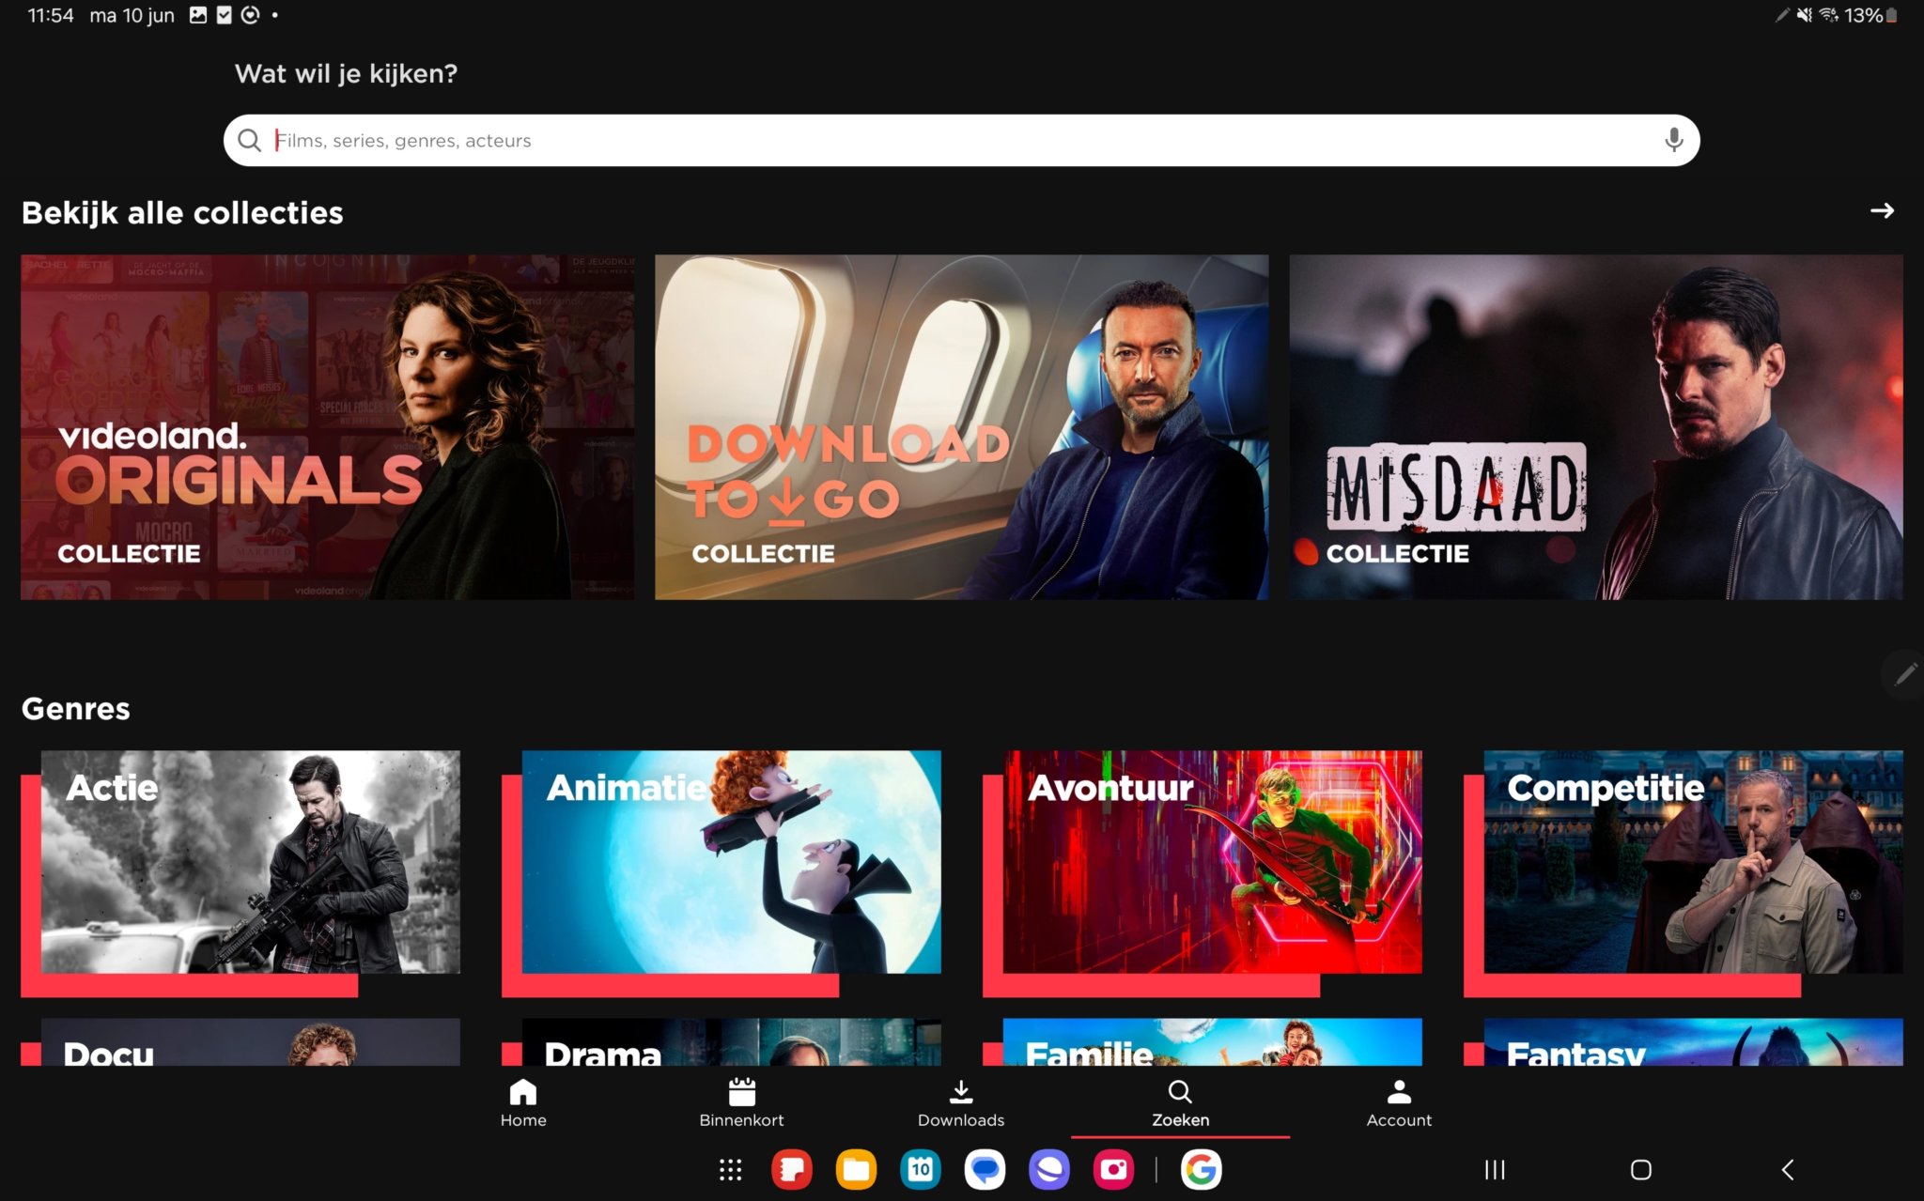Launch the Google app

pos(1201,1170)
